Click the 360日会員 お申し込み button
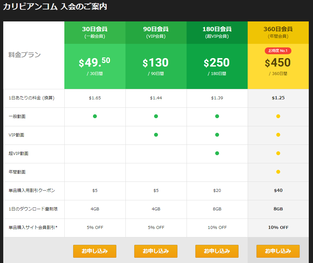This screenshot has width=313, height=263. click(x=278, y=251)
